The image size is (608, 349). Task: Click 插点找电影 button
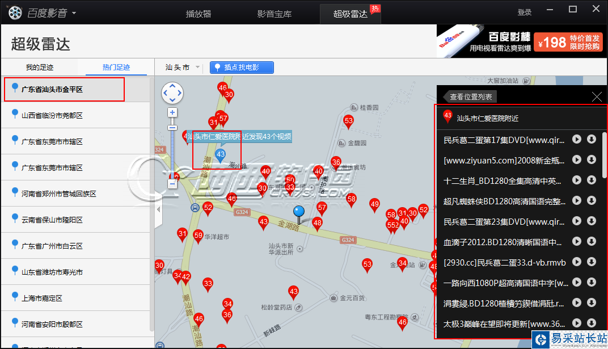click(x=242, y=68)
